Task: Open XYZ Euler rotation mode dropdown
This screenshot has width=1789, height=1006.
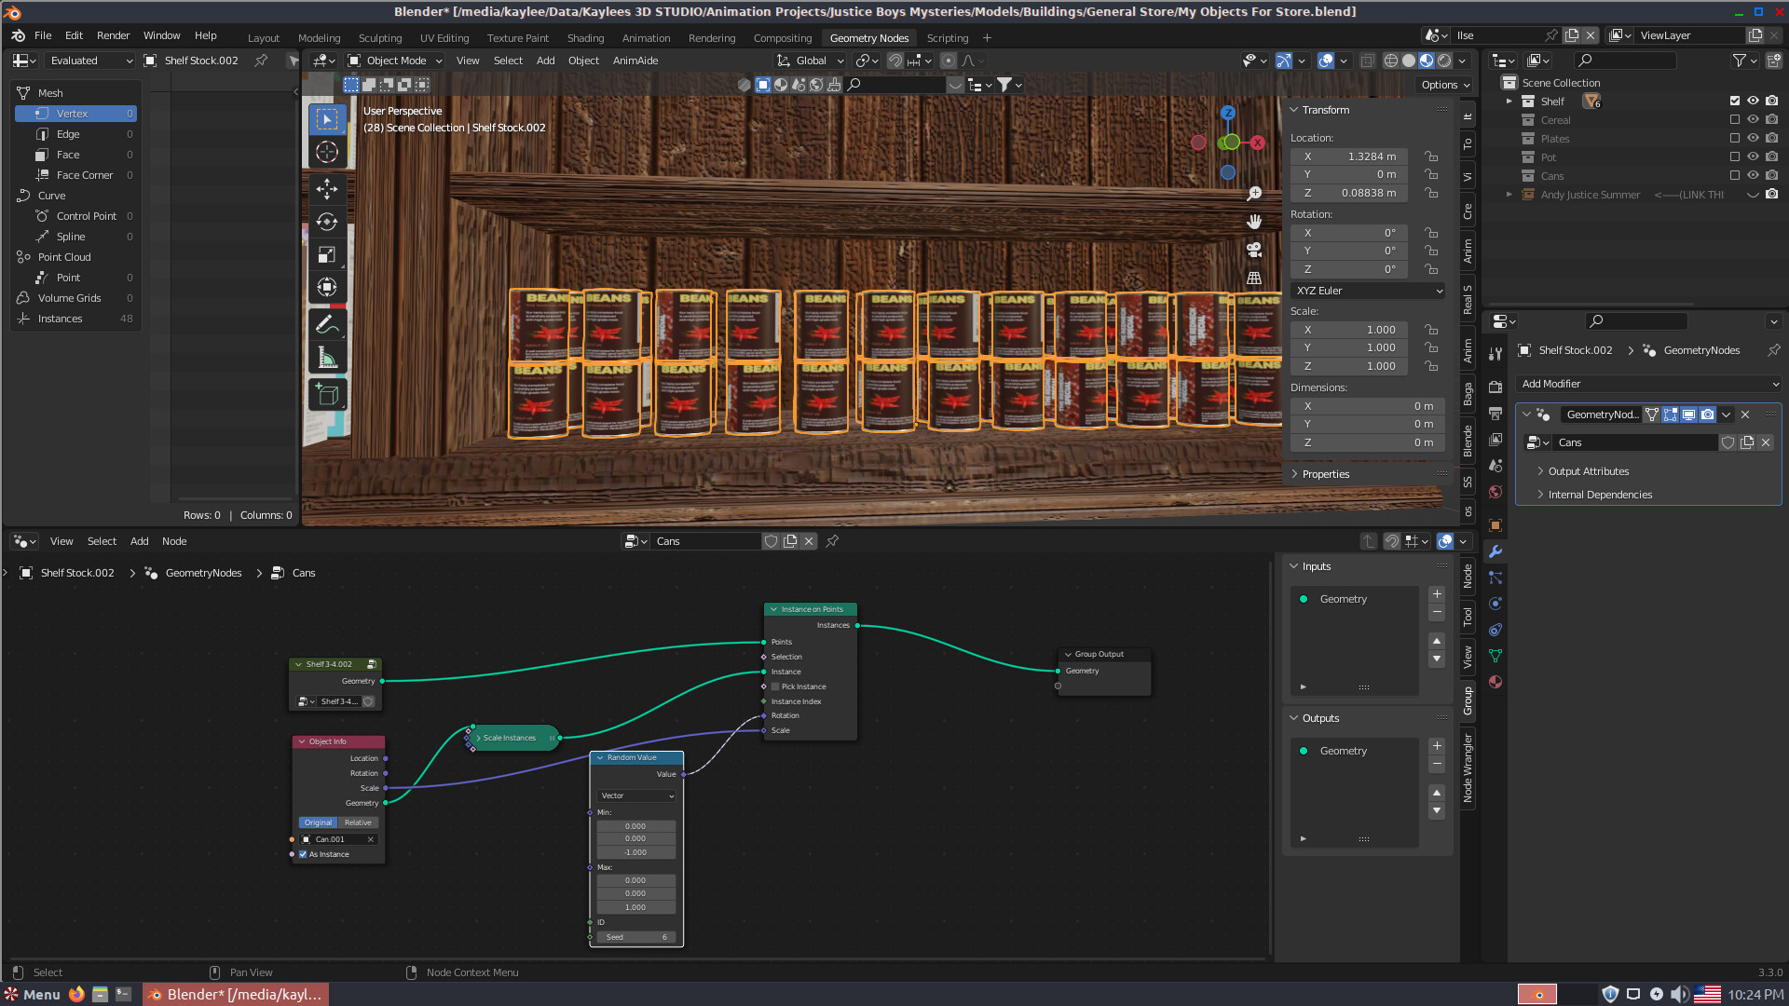Action: coord(1368,291)
